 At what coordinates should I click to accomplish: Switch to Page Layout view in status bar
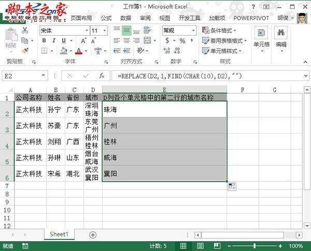pyautogui.click(x=200, y=246)
